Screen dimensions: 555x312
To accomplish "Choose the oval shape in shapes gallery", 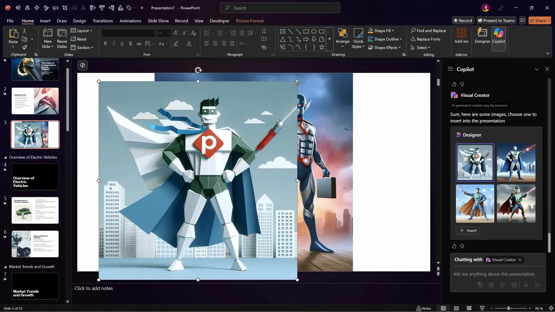I will (x=314, y=31).
